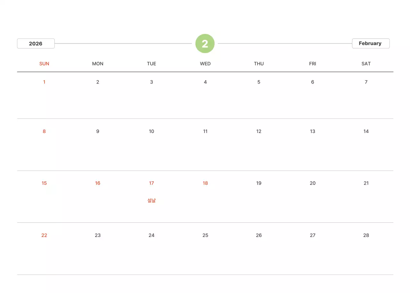Click on date 12
Screen dimensions: 410x293
pyautogui.click(x=259, y=131)
